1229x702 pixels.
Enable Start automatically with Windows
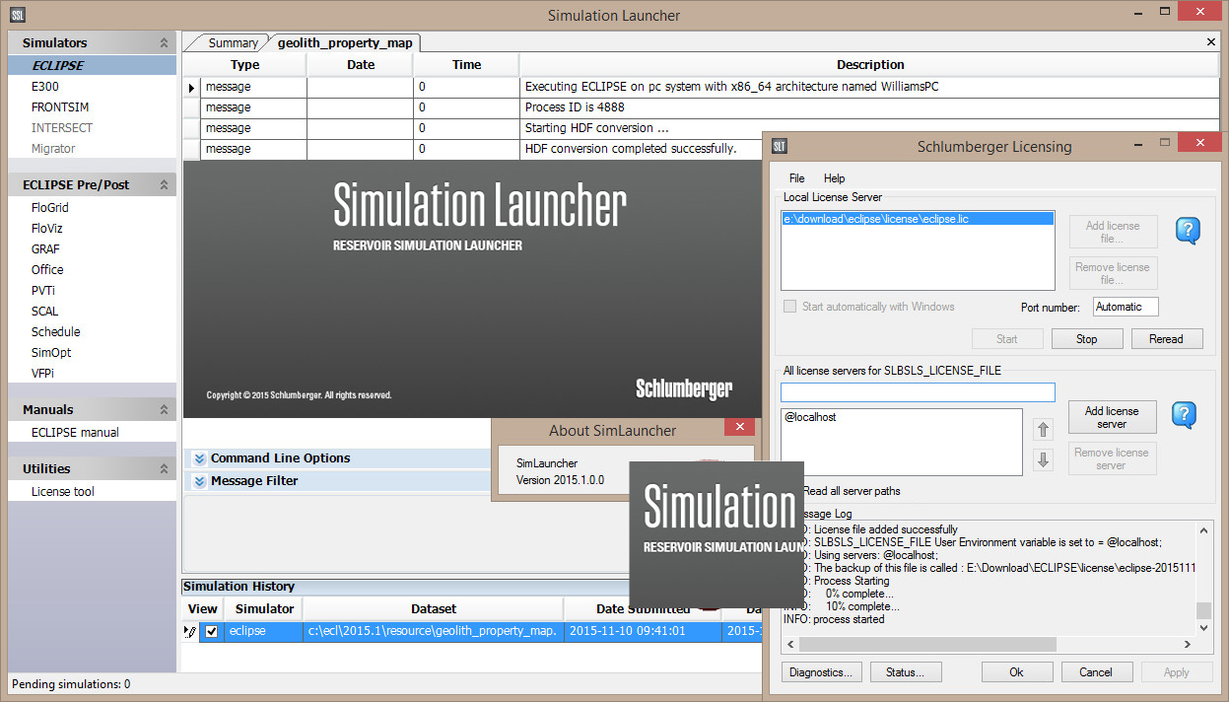pyautogui.click(x=789, y=307)
